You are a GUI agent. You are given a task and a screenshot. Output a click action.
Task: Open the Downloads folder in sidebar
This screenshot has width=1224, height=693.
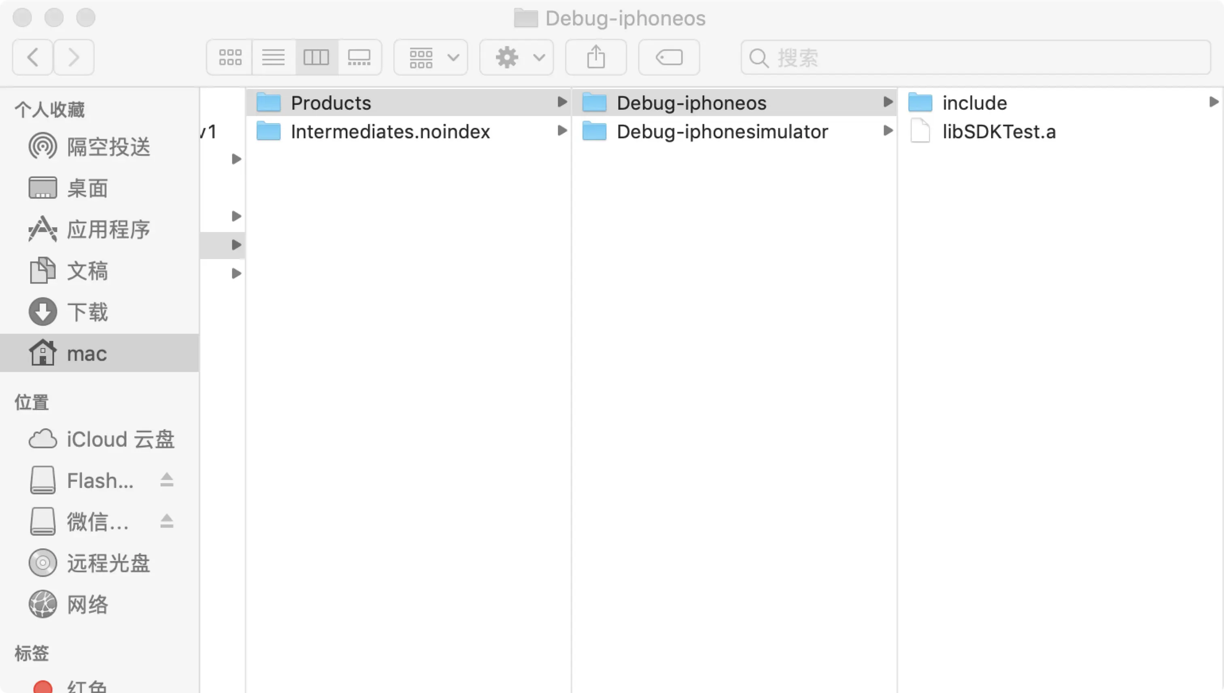[x=87, y=312]
